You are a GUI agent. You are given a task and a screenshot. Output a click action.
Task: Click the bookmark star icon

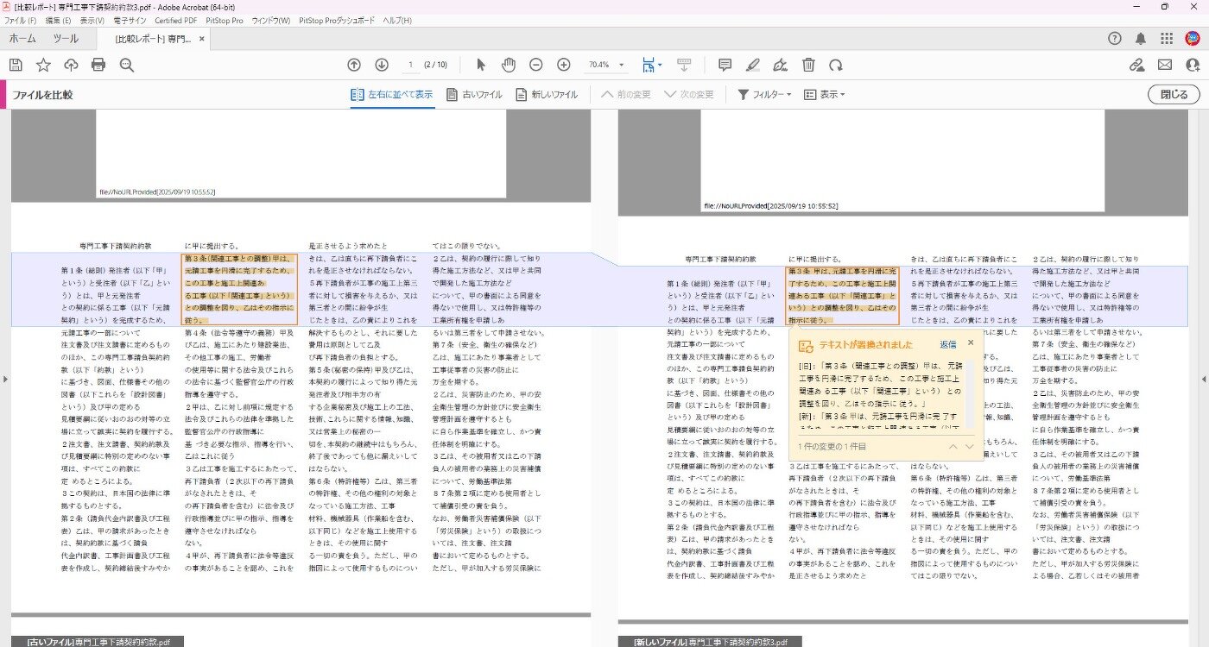coord(43,65)
